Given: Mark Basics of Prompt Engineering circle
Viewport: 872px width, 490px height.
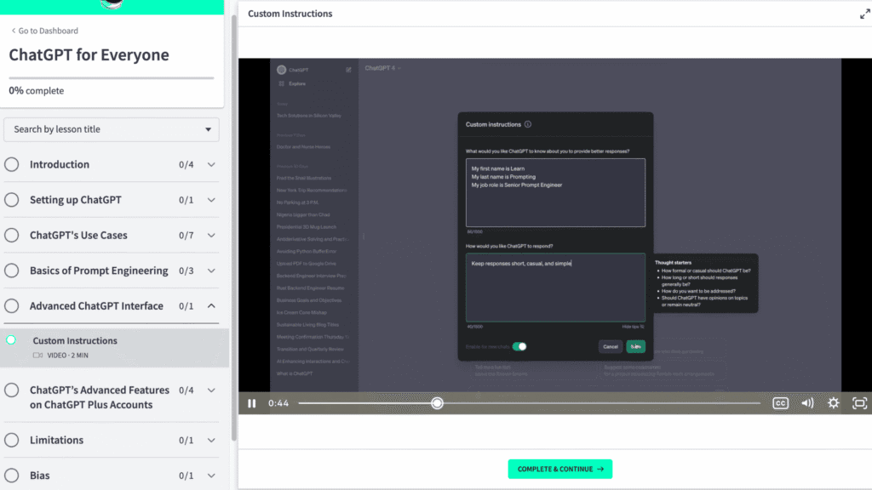Looking at the screenshot, I should 12,271.
